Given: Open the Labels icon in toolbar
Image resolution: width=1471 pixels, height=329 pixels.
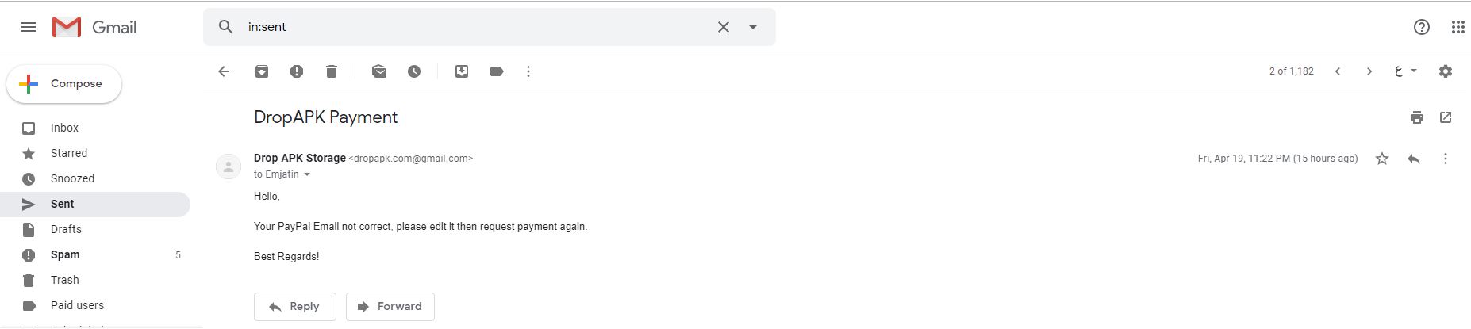Looking at the screenshot, I should pos(497,71).
